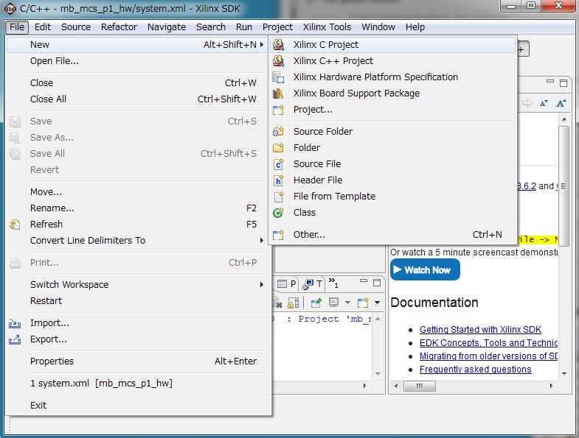579x438 pixels.
Task: Click the Refresh icon in File menu
Action: [x=15, y=225]
